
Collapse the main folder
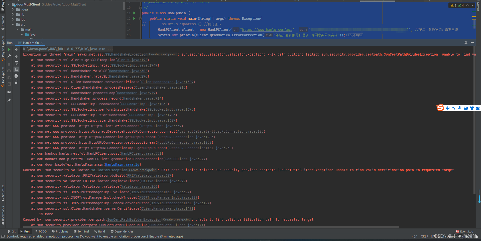click(x=17, y=29)
